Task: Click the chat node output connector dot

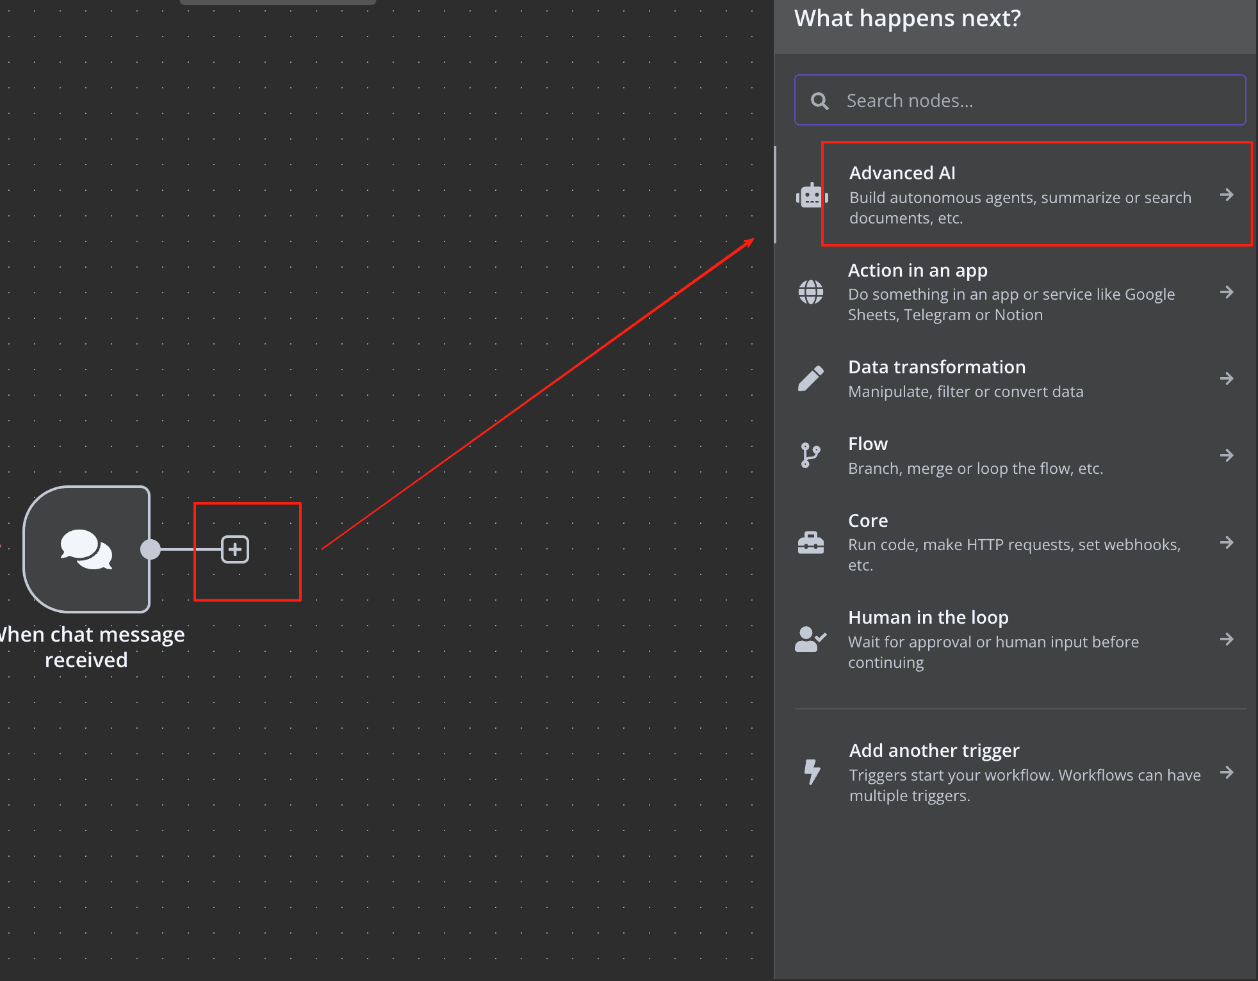Action: (x=151, y=549)
